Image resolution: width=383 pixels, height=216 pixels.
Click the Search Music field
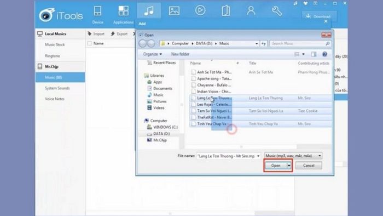300,43
